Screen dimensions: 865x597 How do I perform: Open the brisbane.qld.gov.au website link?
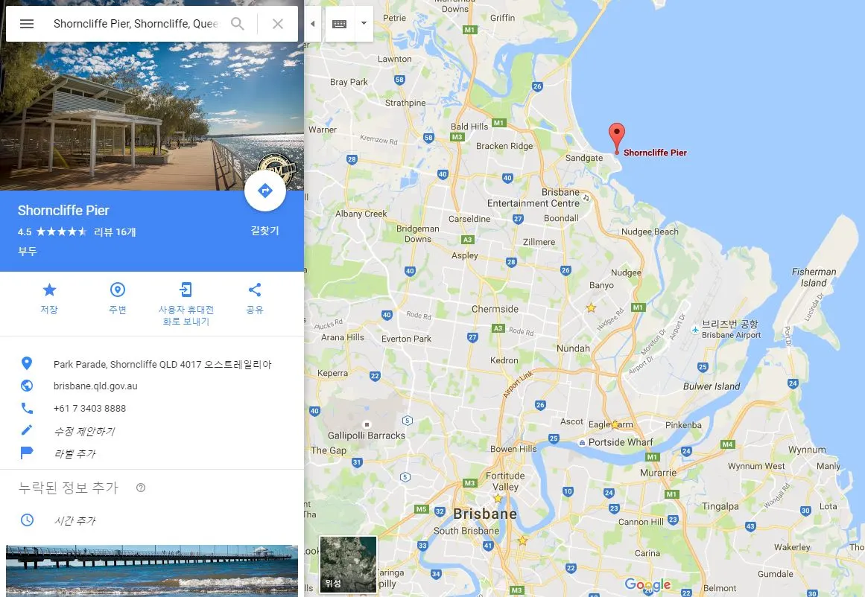point(95,386)
